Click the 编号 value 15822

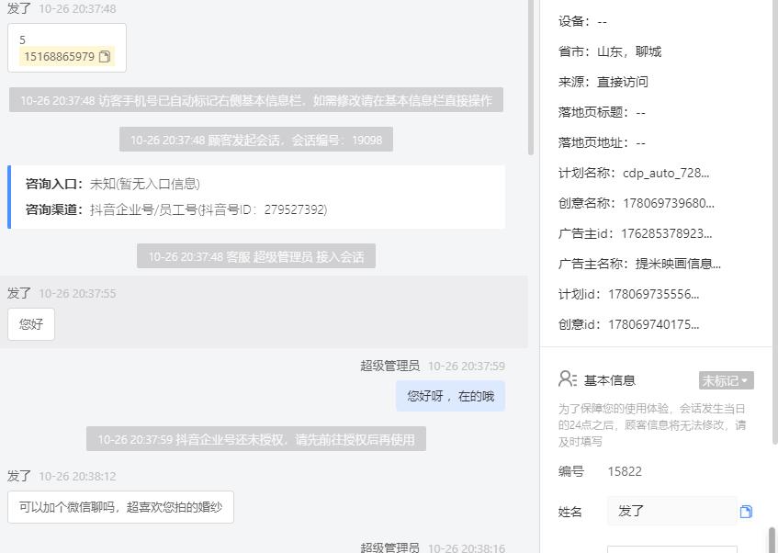[625, 471]
